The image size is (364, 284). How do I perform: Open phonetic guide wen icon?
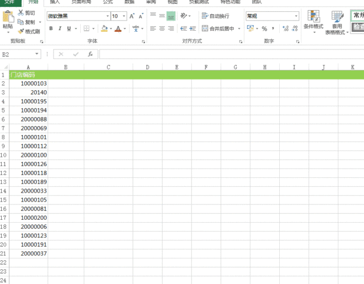135,28
